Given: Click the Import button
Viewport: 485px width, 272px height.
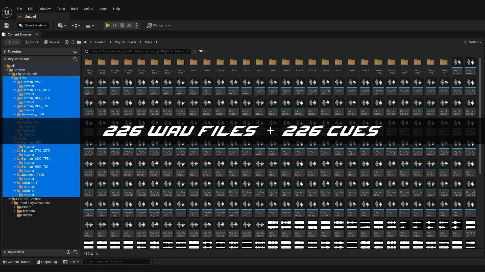Looking at the screenshot, I should coord(32,42).
